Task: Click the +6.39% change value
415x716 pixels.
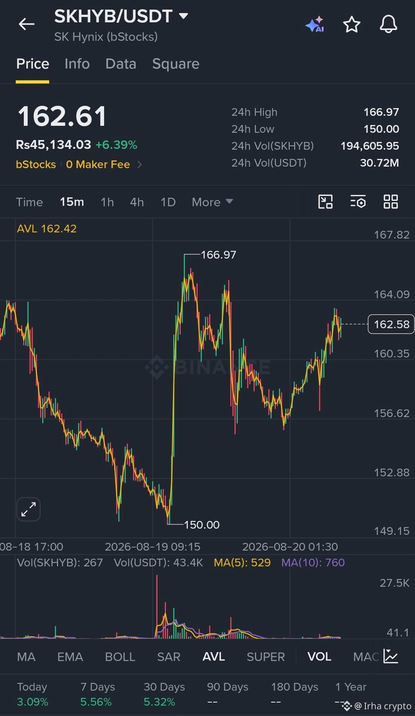Action: pos(116,145)
